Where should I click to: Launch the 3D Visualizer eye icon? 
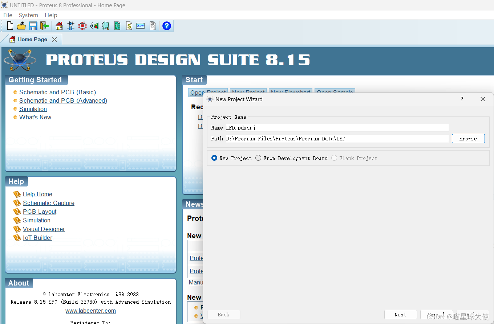coord(94,26)
